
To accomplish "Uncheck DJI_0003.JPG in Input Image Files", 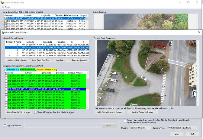I will pos(5,23).
